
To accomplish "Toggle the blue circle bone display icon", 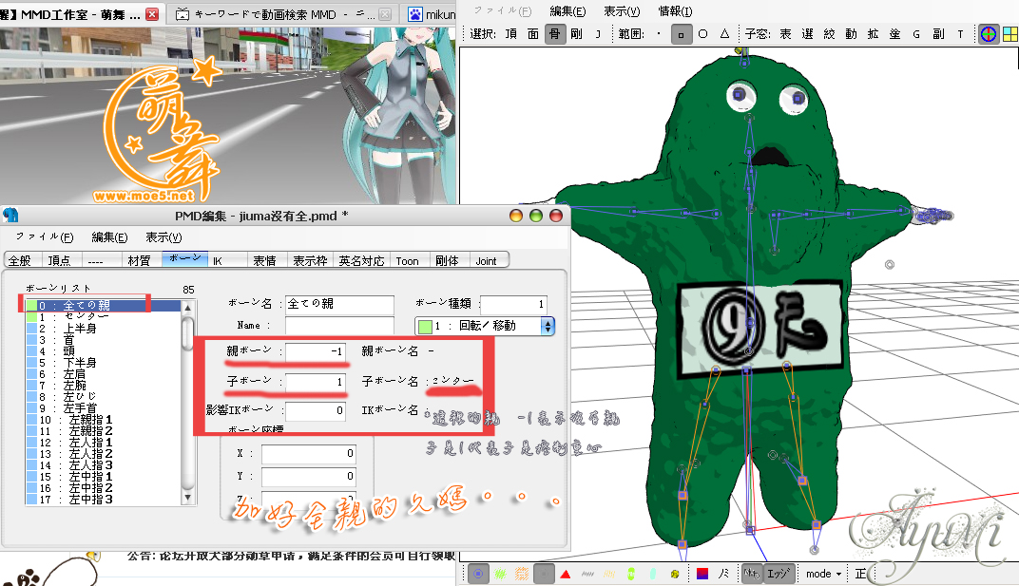I will (478, 574).
